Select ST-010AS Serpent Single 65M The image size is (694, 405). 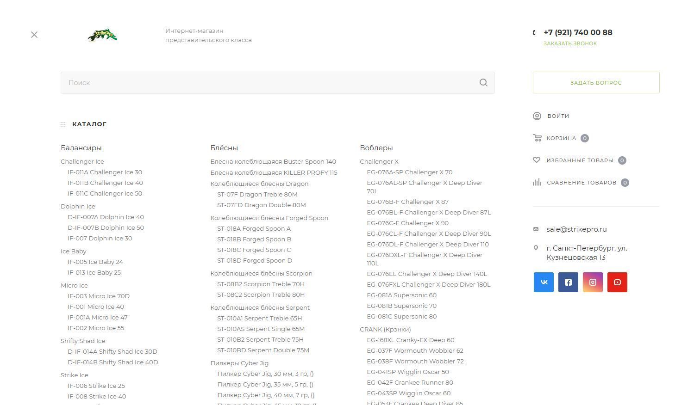[261, 329]
